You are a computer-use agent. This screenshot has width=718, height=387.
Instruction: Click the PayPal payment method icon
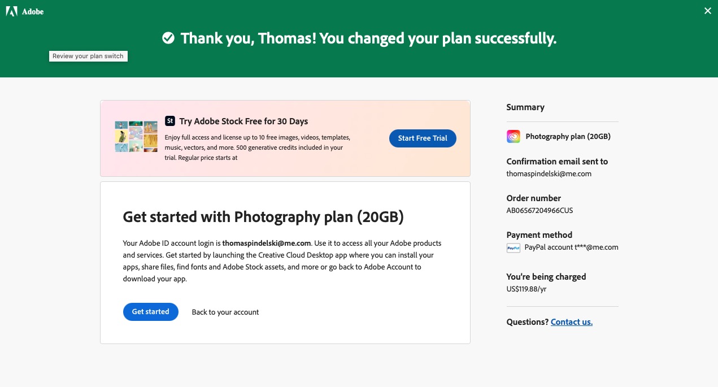tap(513, 247)
